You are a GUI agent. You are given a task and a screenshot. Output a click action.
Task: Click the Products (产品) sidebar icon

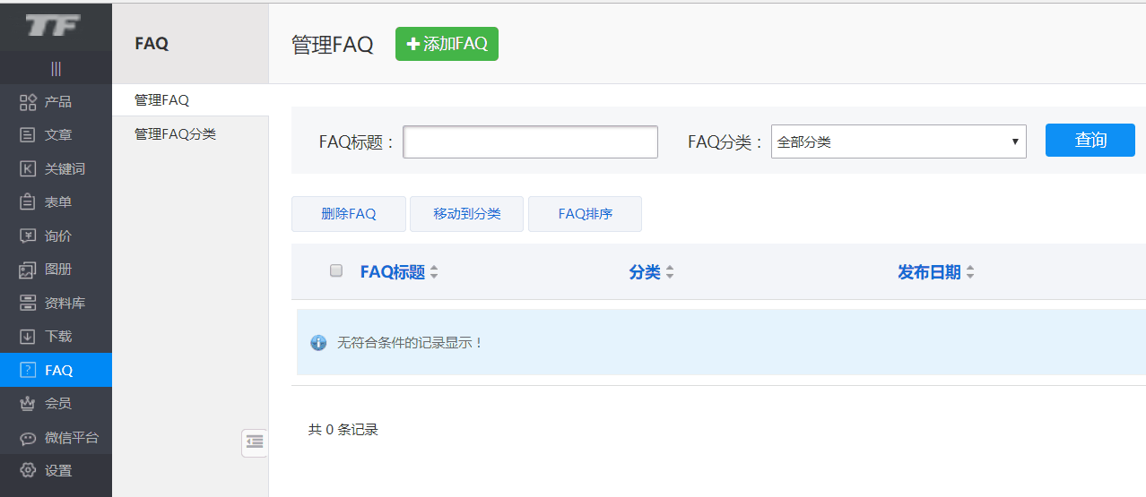(28, 102)
